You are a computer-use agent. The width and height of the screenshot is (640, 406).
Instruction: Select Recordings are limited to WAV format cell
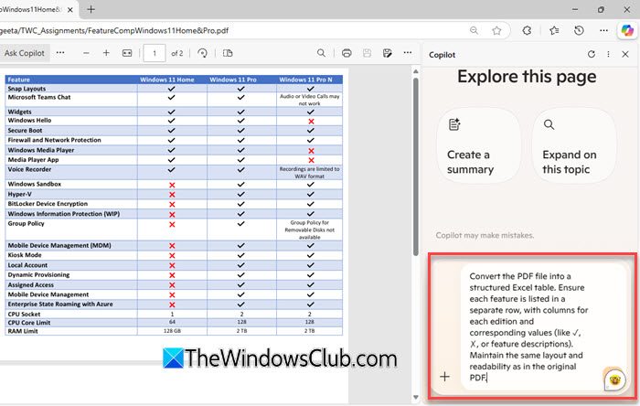pos(309,173)
